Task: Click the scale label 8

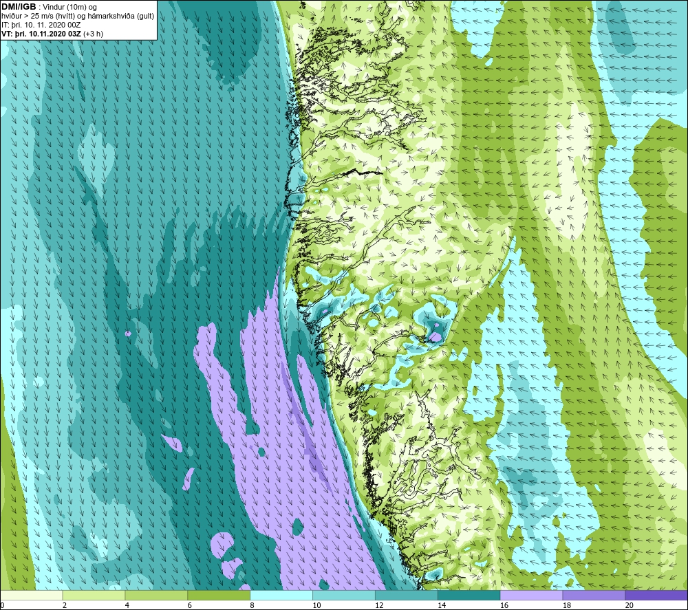Action: coord(252,605)
